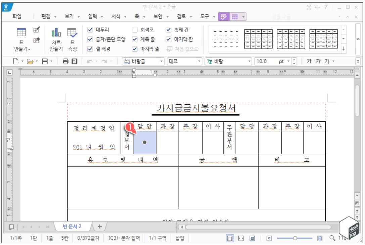Screen dimensions: 365x245
Task: Select the draw table pencil icon
Action: click(x=37, y=30)
